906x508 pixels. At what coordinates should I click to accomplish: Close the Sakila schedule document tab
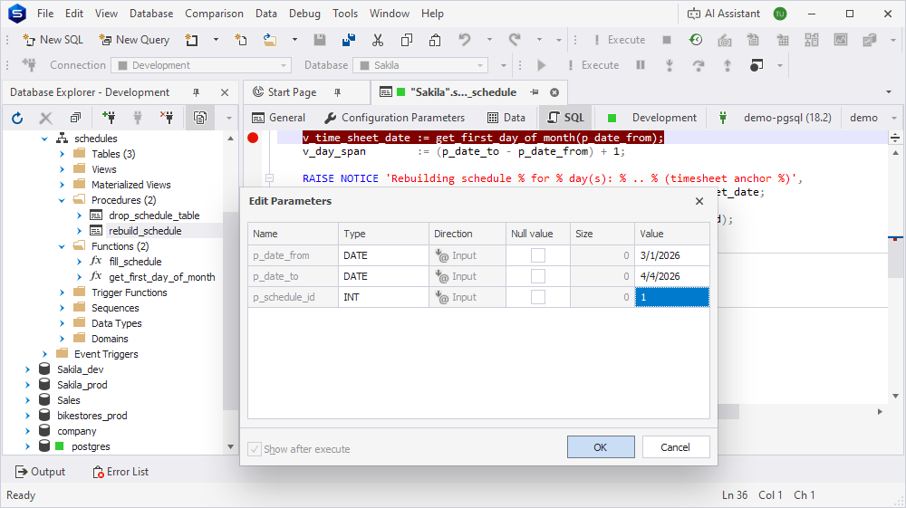point(554,92)
